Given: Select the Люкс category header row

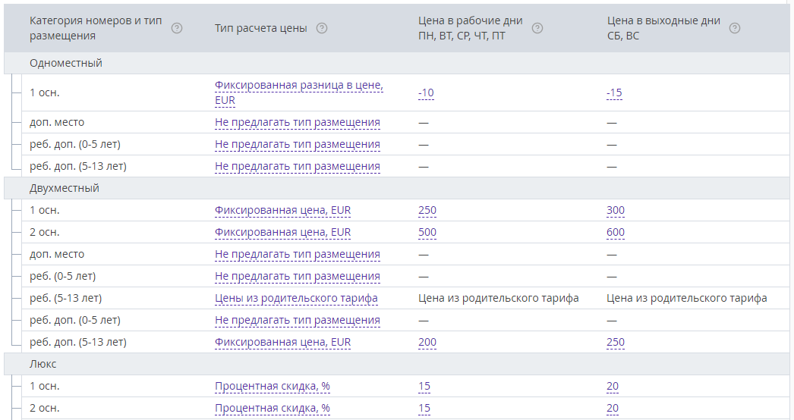Looking at the screenshot, I should tap(397, 364).
